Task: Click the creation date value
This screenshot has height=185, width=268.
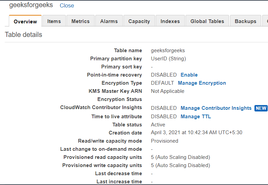Action: tap(196, 133)
